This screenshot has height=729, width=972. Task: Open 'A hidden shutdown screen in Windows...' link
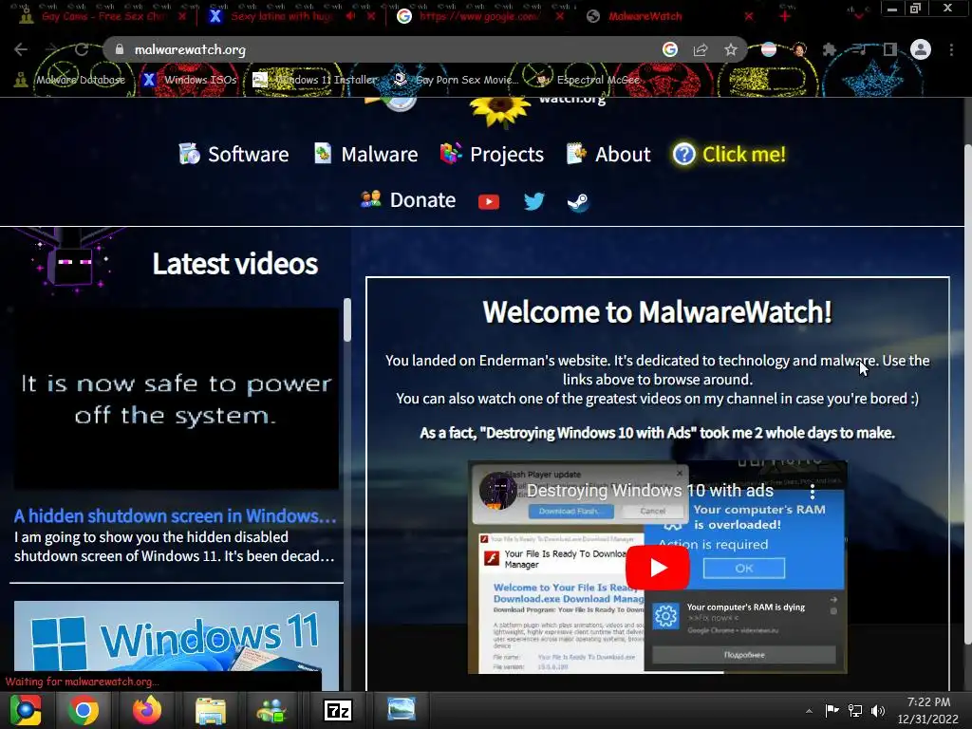click(175, 515)
